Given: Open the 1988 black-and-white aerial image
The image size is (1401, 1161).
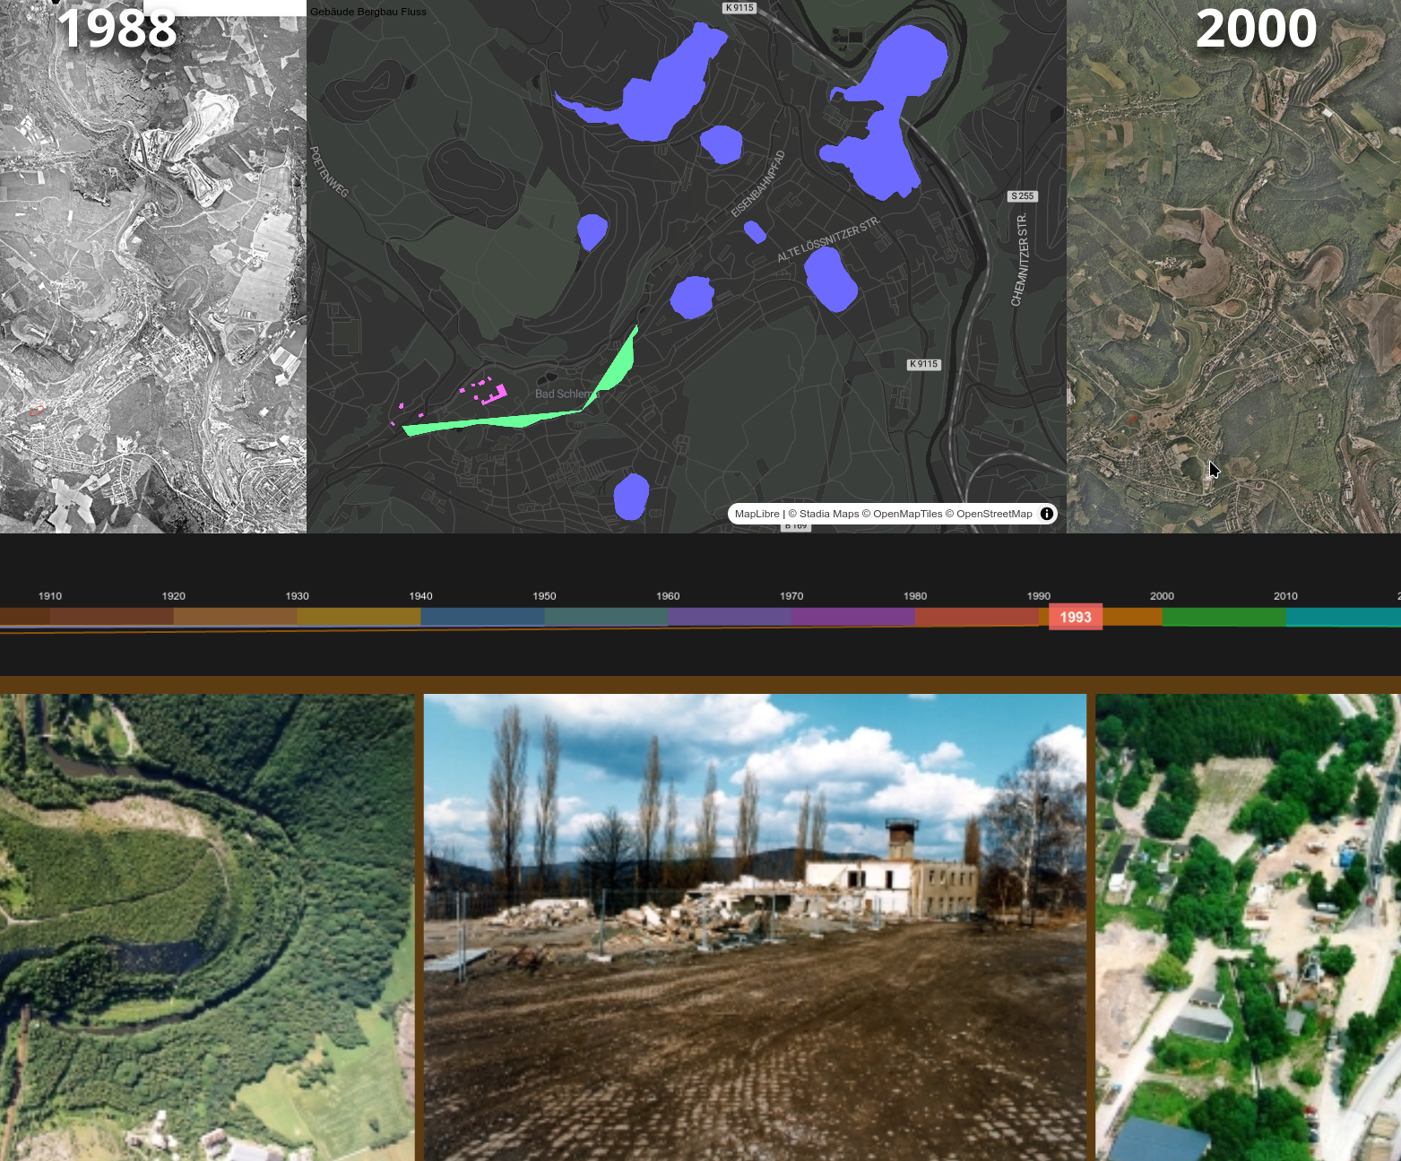Looking at the screenshot, I should (x=152, y=269).
